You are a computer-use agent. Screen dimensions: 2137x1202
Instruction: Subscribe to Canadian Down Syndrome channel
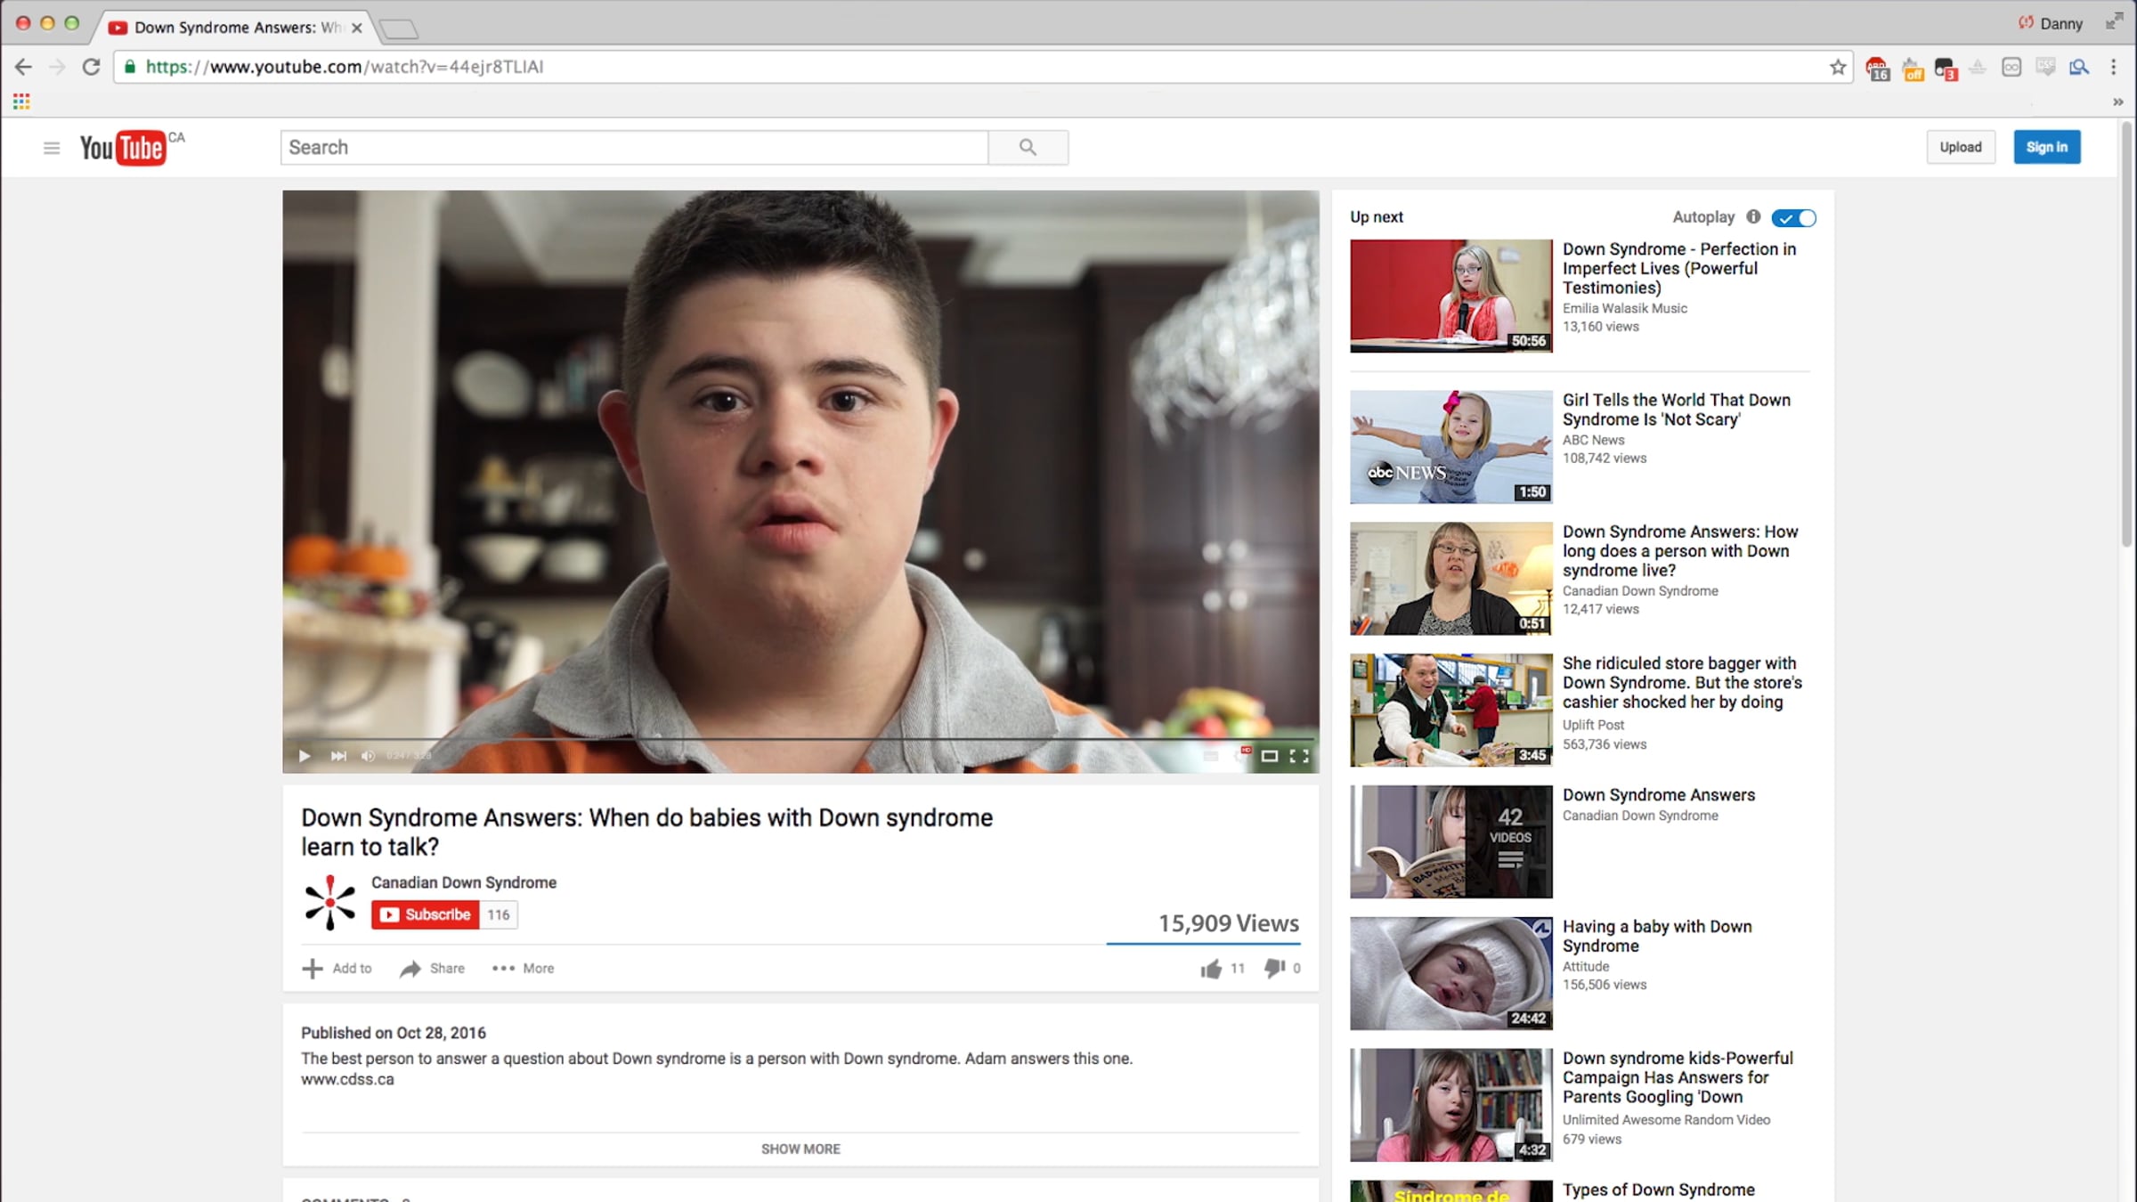(x=426, y=914)
